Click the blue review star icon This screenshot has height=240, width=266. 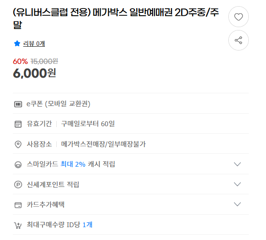pyautogui.click(x=17, y=43)
